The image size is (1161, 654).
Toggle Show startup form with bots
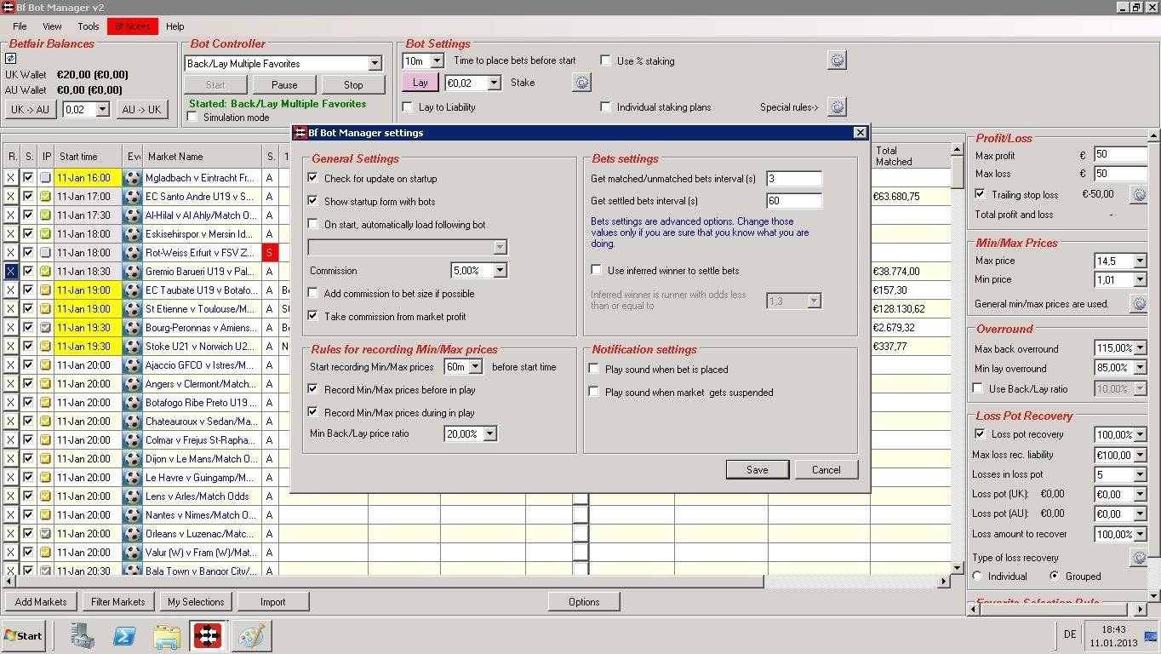coord(313,202)
